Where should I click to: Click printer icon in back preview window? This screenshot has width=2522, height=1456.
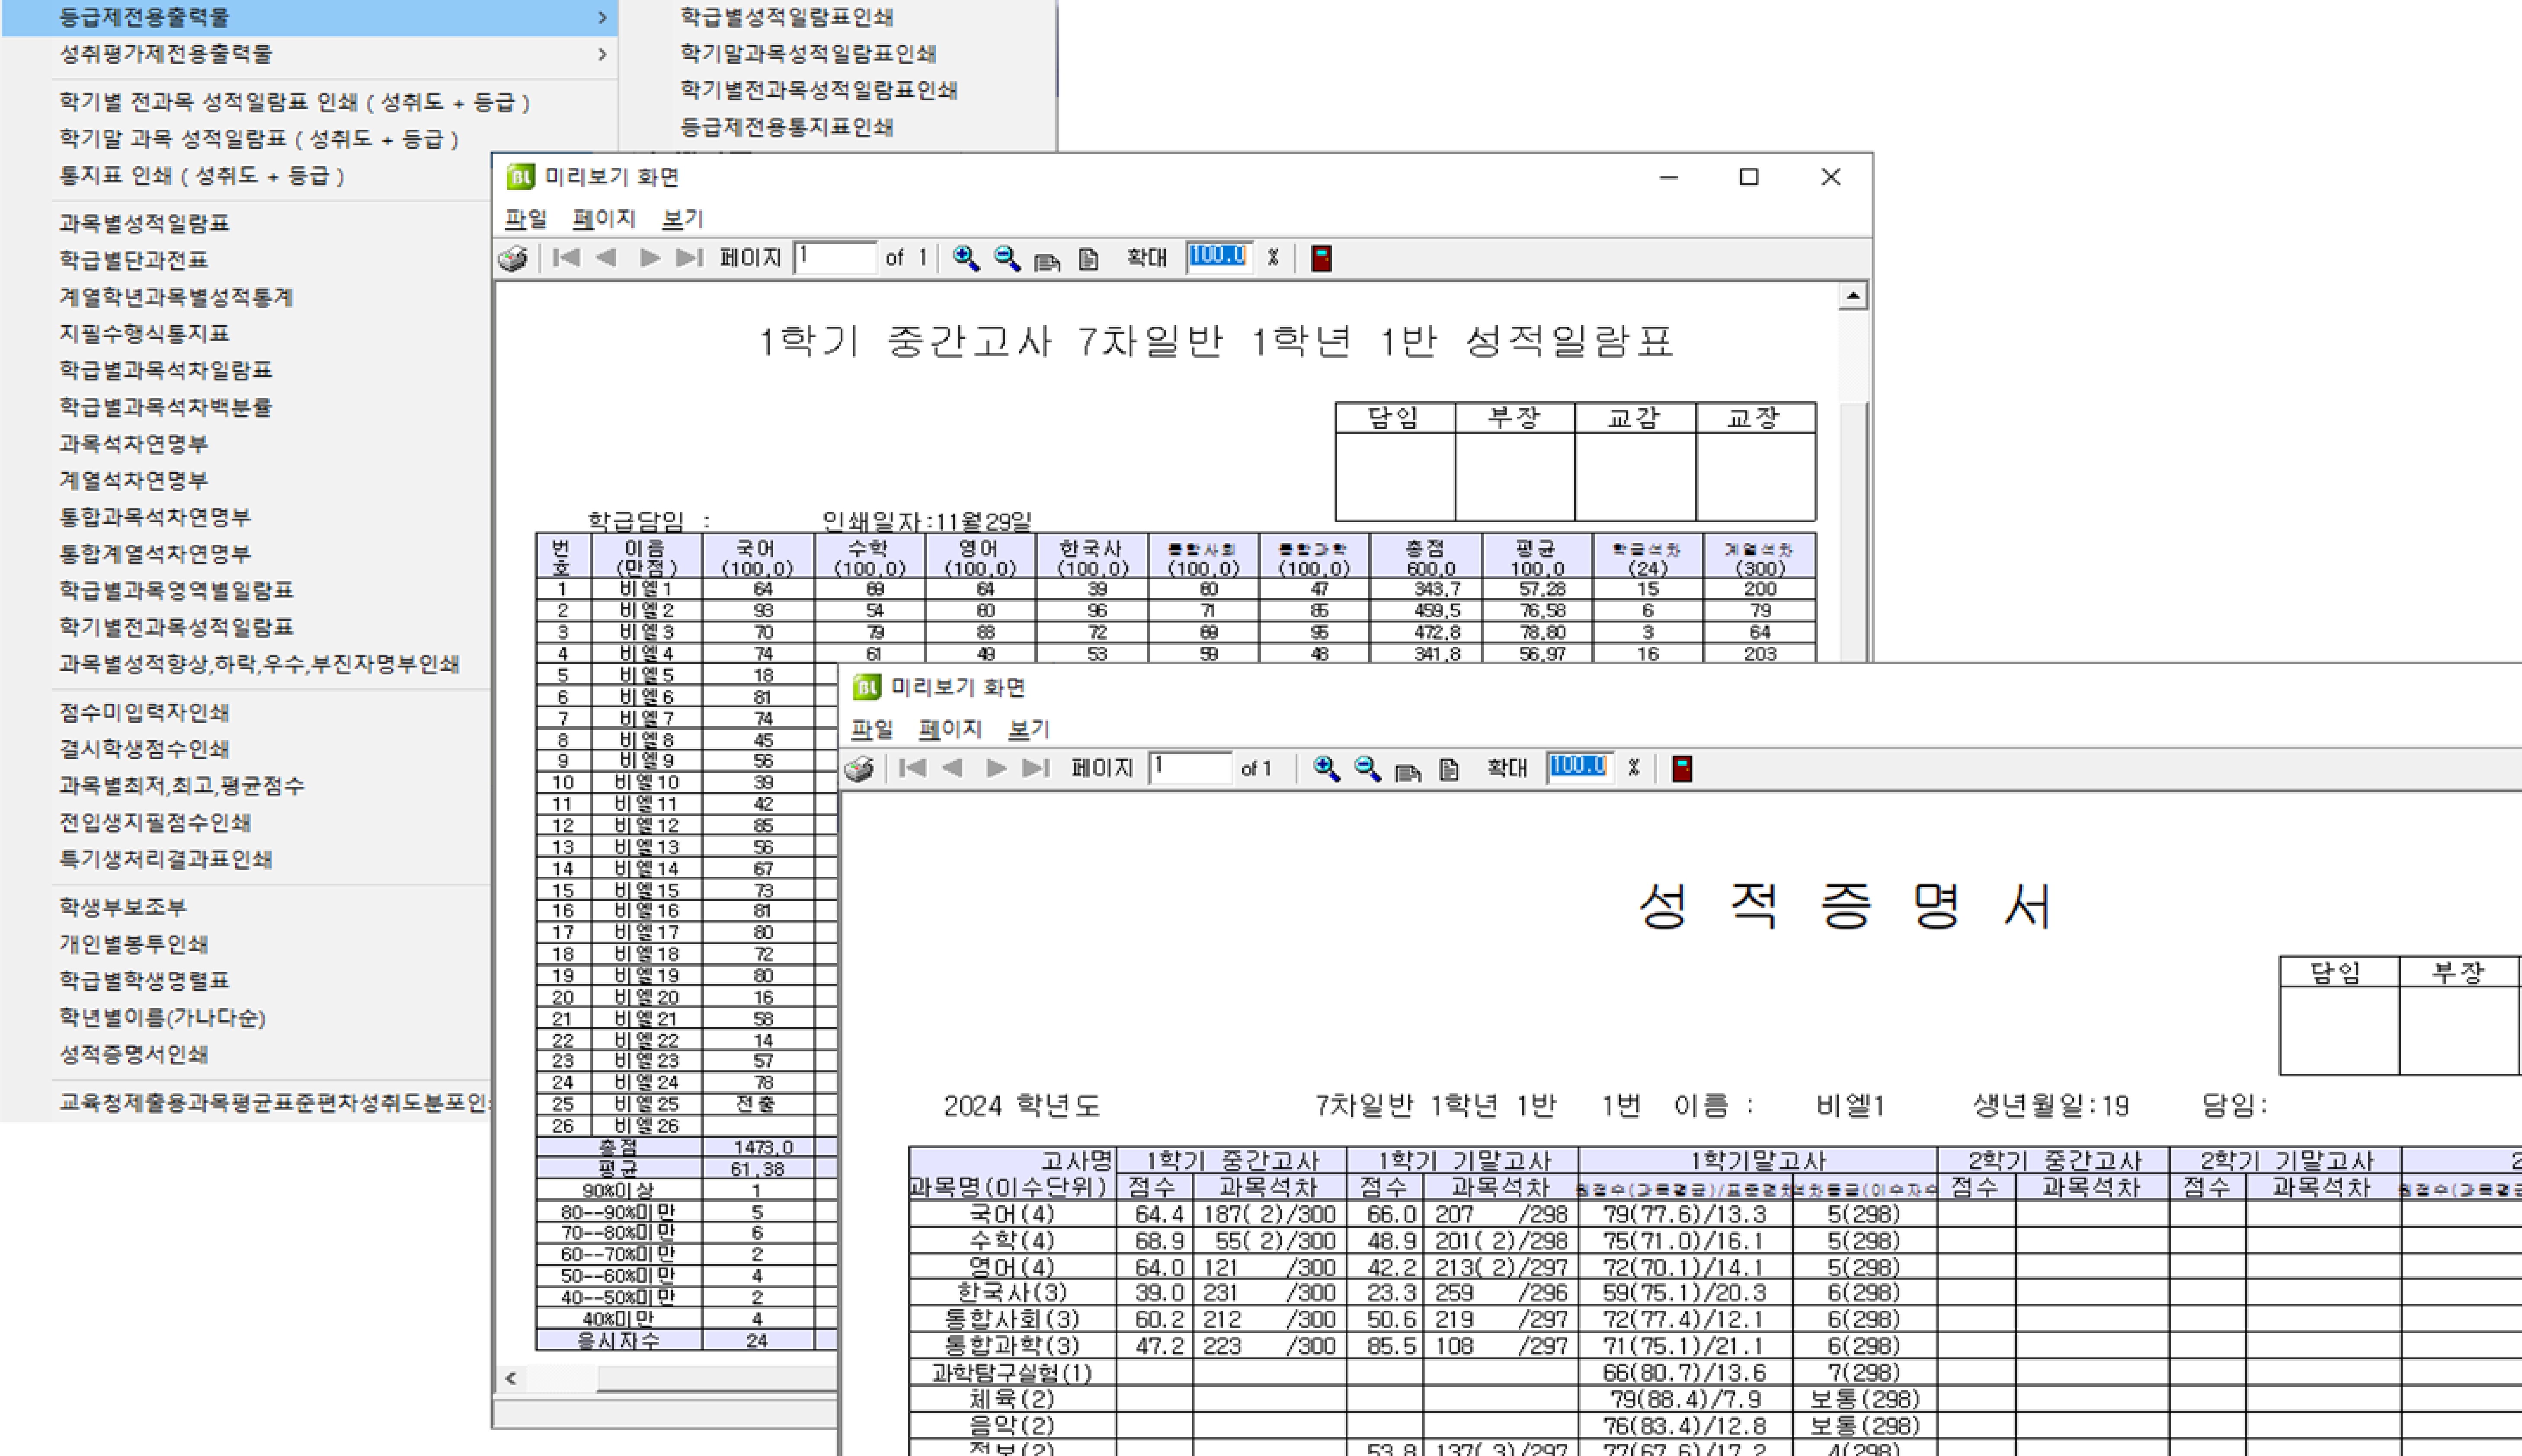click(x=513, y=258)
